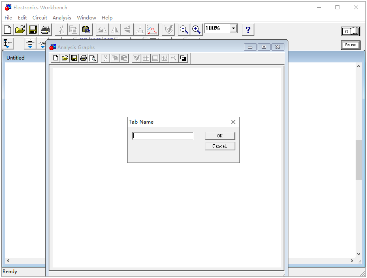Image resolution: width=367 pixels, height=278 pixels.
Task: Toggle cursors in Analysis Graphs
Action: (164, 58)
